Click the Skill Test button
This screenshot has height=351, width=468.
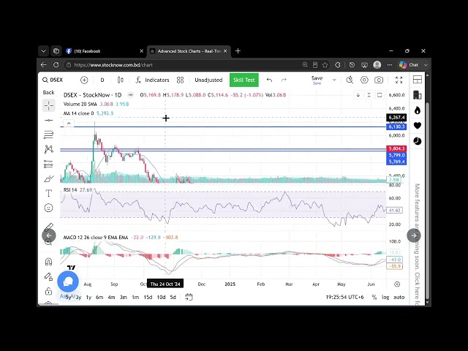(244, 80)
